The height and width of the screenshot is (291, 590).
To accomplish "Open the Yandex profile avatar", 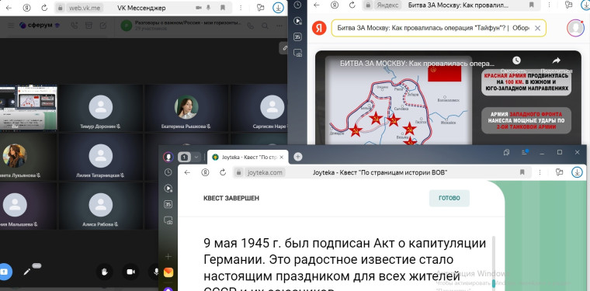I will pos(575,28).
